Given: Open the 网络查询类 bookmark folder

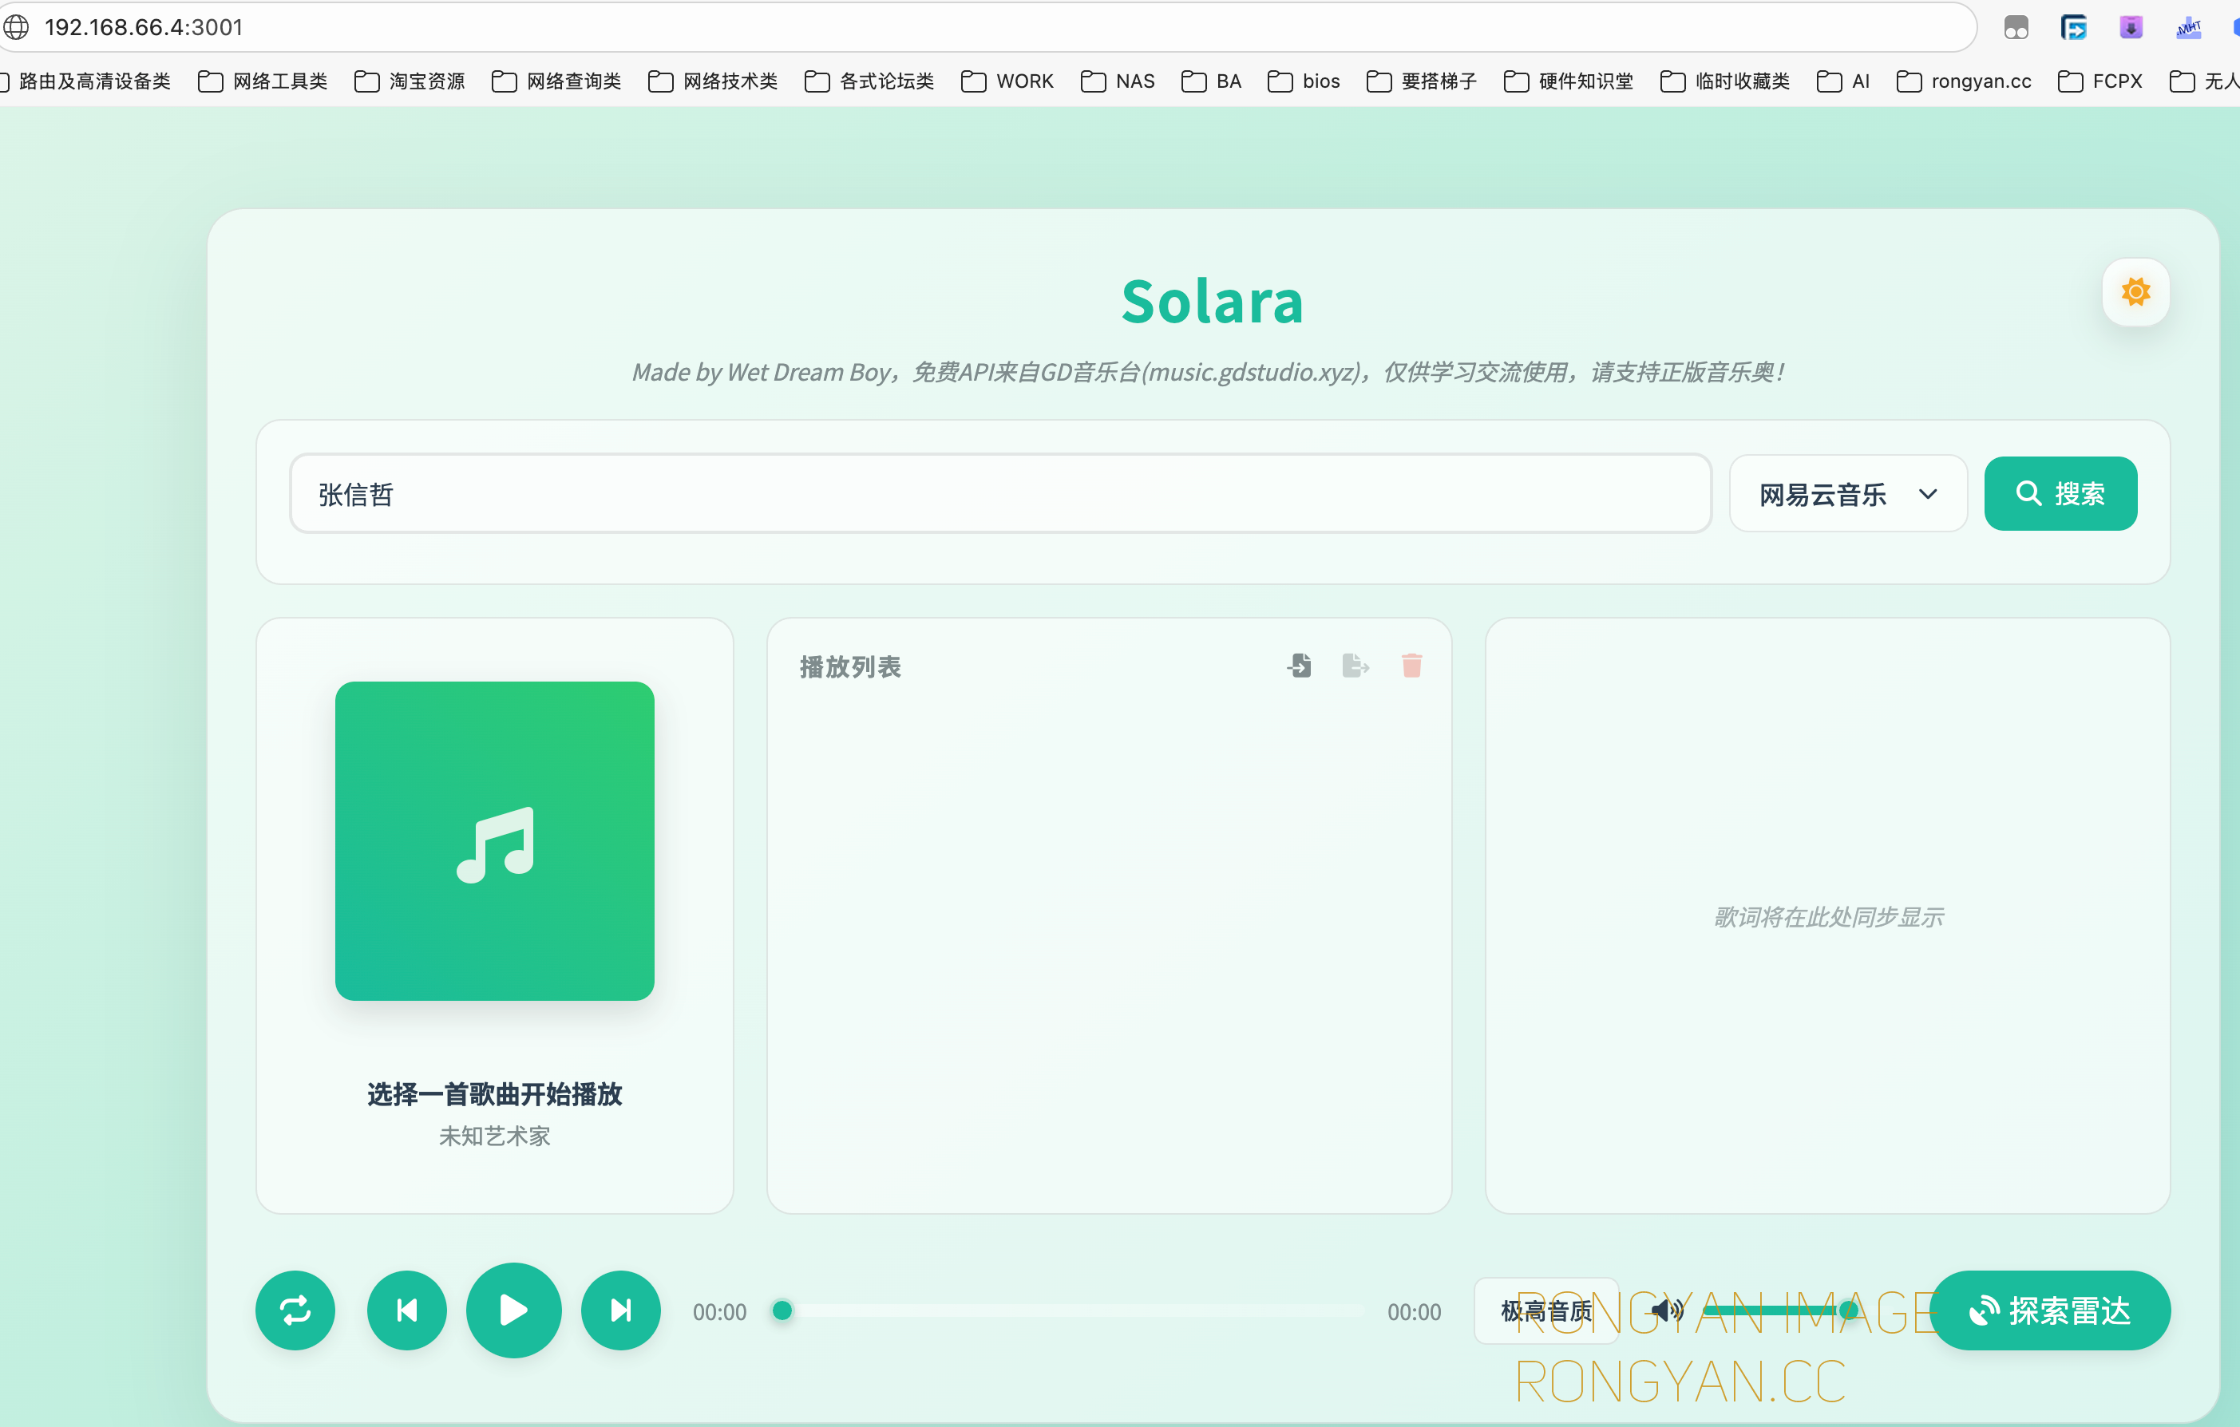Looking at the screenshot, I should (x=556, y=81).
